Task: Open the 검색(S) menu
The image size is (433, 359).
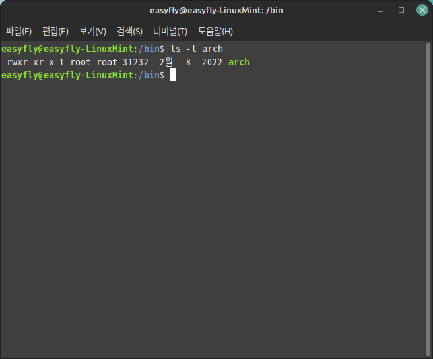Action: (x=129, y=31)
